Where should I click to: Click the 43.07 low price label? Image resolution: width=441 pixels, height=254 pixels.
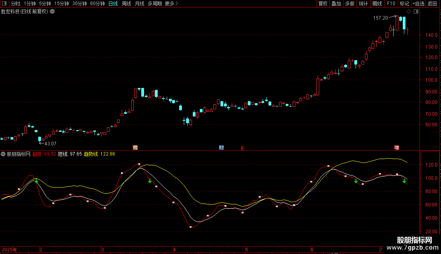coord(50,144)
